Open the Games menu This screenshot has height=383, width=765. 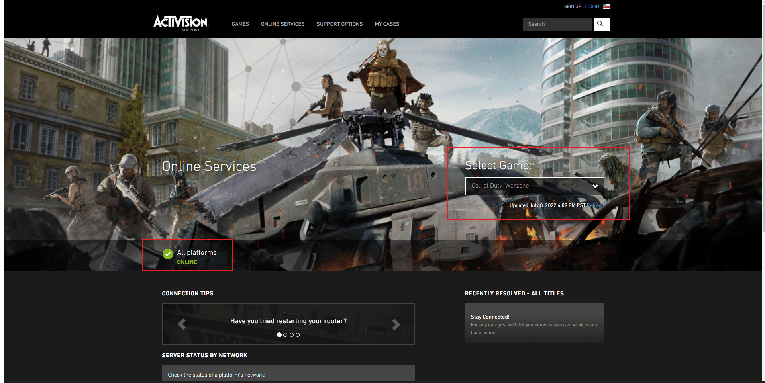(x=240, y=24)
